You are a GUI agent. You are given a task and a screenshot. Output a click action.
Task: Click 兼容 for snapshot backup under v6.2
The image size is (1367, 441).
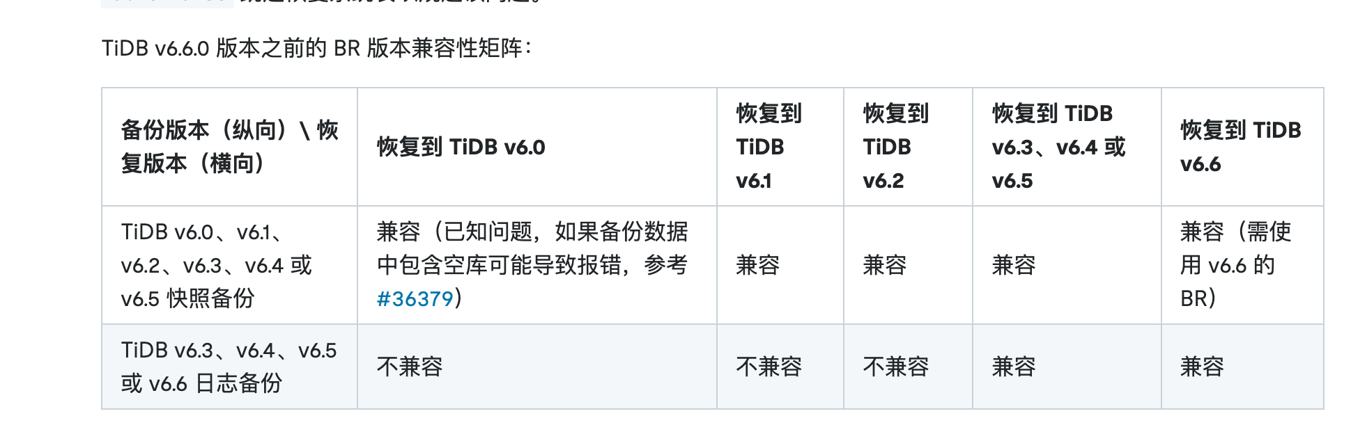[884, 265]
